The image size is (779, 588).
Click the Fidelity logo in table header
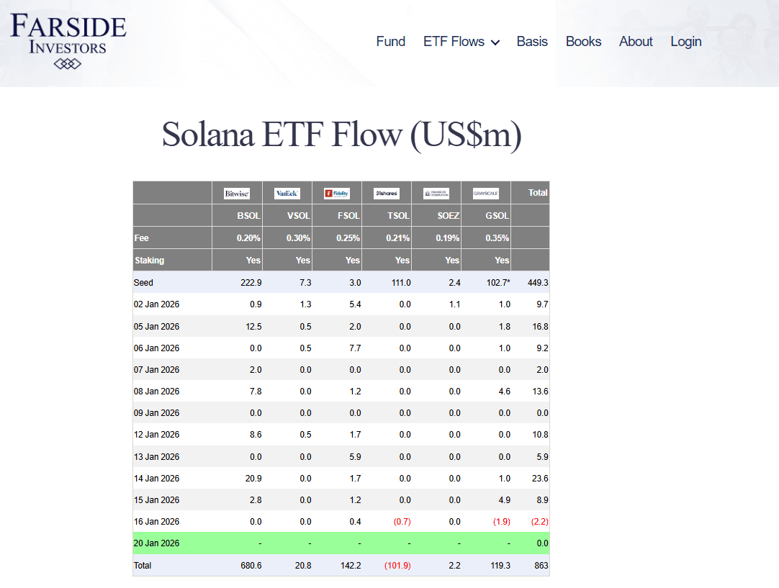click(x=336, y=194)
